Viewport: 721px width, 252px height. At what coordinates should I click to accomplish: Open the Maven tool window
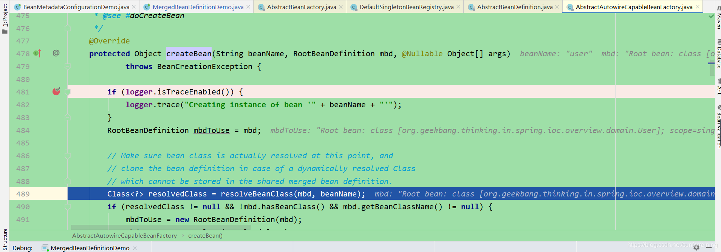click(719, 18)
